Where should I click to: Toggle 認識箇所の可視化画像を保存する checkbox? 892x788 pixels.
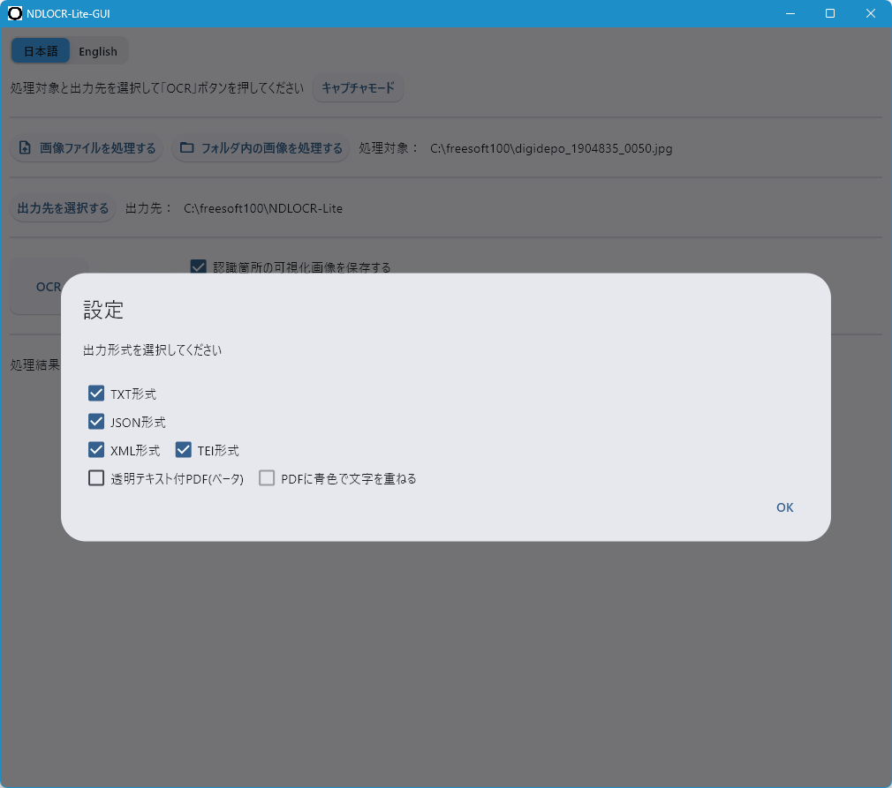coord(199,266)
